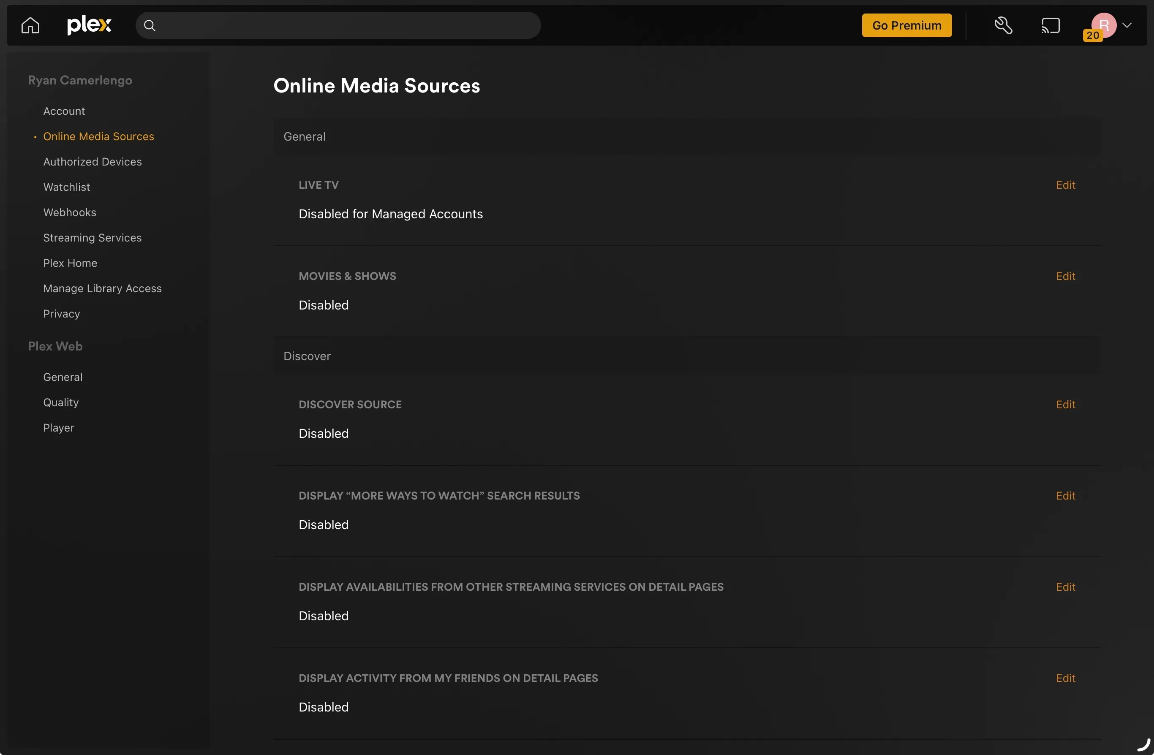Click the Go Premium button
1154x755 pixels.
906,25
